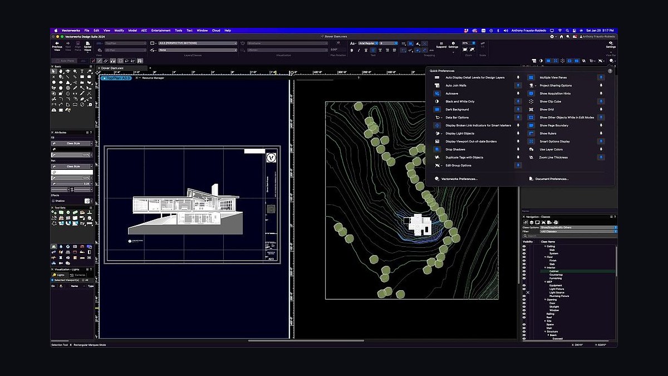Open Vectorworks Preferences link
668x376 pixels.
[459, 179]
